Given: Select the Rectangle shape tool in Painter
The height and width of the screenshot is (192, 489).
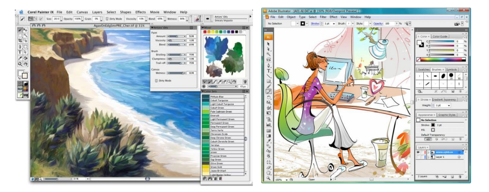Looking at the screenshot, I should coord(25,47).
